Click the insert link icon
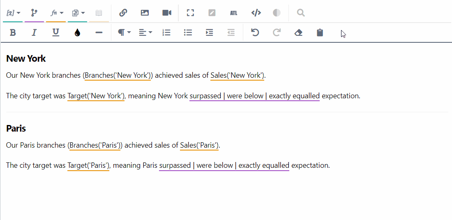Viewport: 452px width, 220px height. pos(123,13)
